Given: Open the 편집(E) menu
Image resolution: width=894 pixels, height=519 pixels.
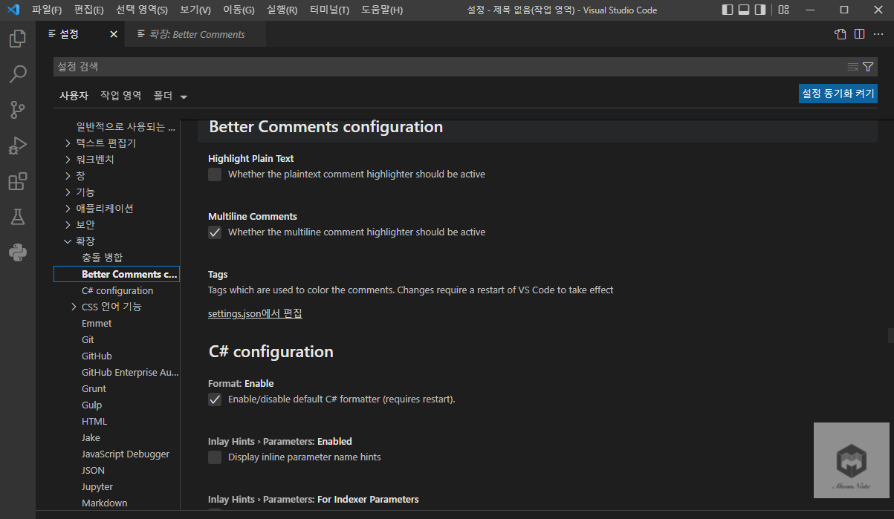Looking at the screenshot, I should pos(89,10).
